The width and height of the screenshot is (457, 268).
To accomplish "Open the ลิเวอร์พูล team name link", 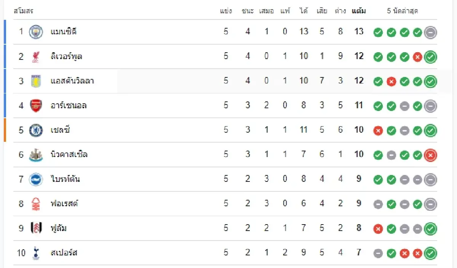I will pyautogui.click(x=67, y=56).
